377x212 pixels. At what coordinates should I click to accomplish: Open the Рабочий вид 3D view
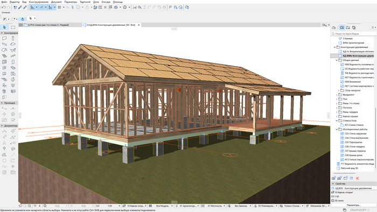pyautogui.click(x=350, y=168)
